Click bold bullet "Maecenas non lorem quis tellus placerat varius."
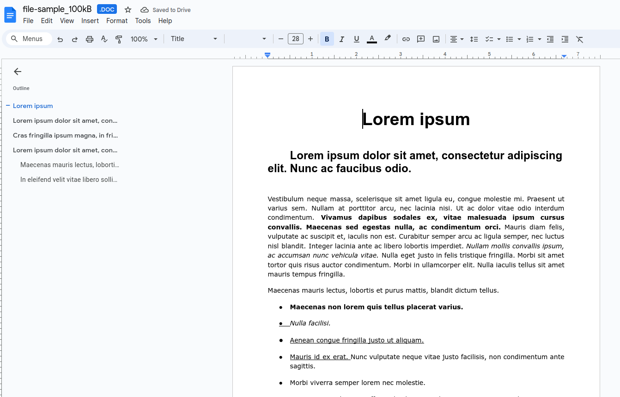620x397 pixels. click(x=377, y=307)
